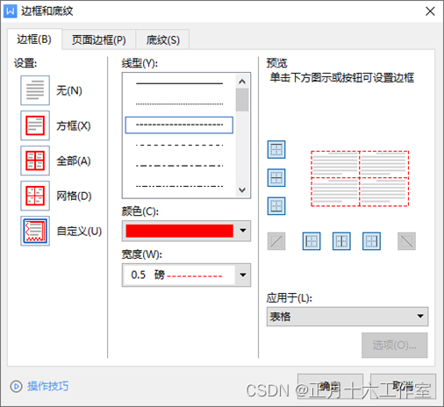Click the 确定 button
This screenshot has width=444, height=407.
pyautogui.click(x=331, y=386)
